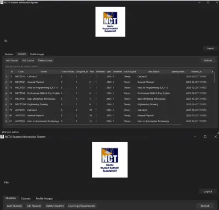Refresh the students list in lower window
This screenshot has height=210, width=219.
205,206
